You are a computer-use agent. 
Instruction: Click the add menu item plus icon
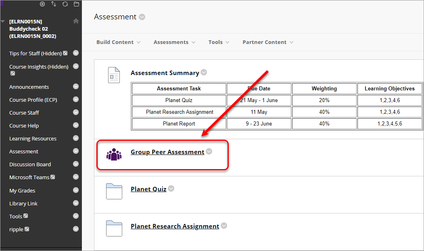pos(42,4)
